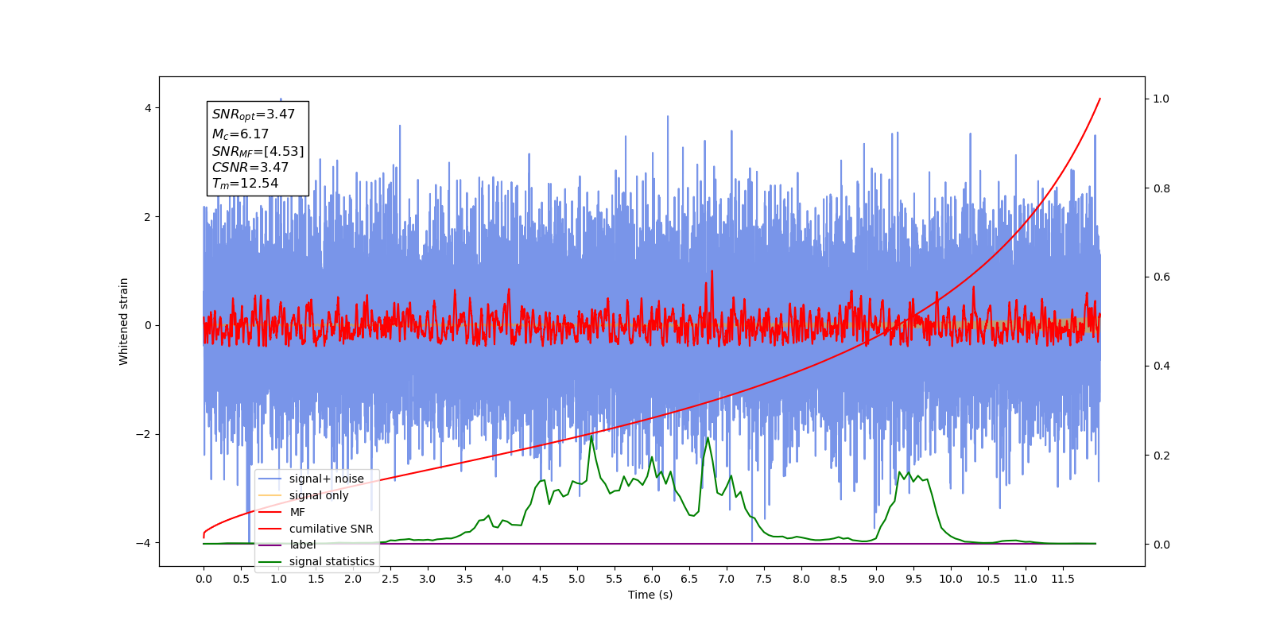Click the SNRMF=[4.53] annotation text

(258, 151)
